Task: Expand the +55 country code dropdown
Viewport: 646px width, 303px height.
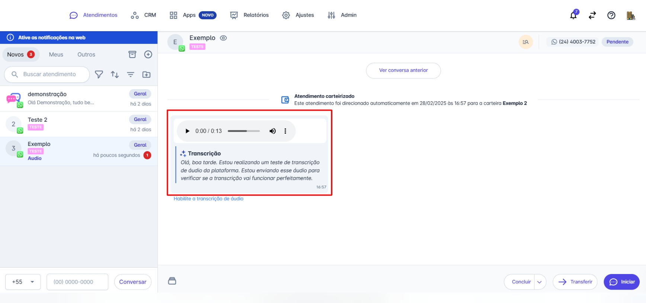Action: (x=23, y=282)
